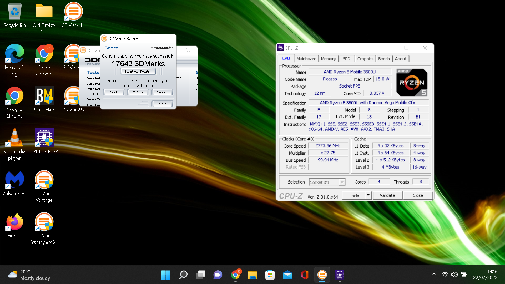Open Office from the taskbar

[x=305, y=275]
